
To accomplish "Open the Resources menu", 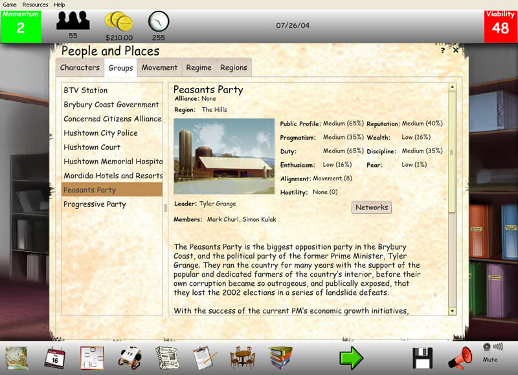I will 35,5.
